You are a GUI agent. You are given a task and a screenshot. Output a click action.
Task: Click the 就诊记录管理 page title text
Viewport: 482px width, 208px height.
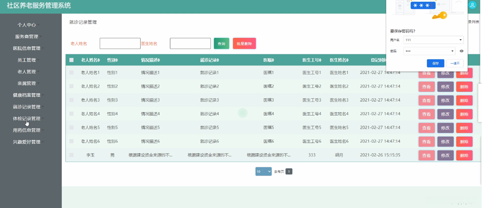point(83,22)
